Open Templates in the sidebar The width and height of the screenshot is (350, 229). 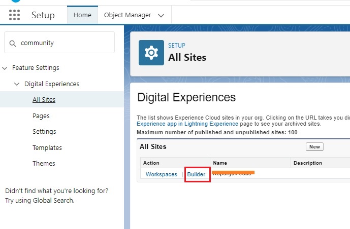pos(47,147)
